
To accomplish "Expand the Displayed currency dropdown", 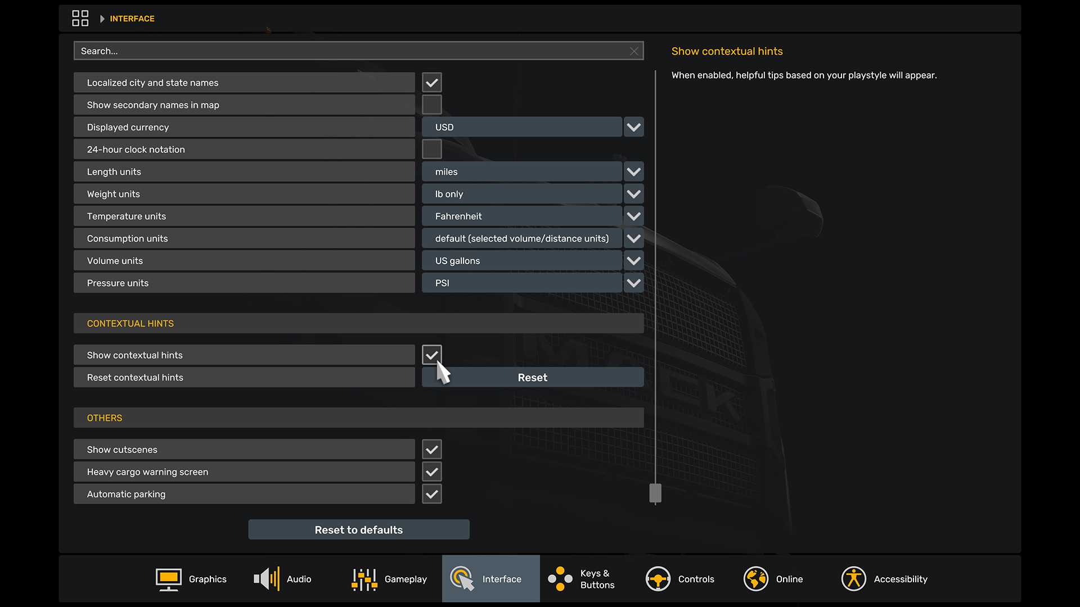I will 633,127.
